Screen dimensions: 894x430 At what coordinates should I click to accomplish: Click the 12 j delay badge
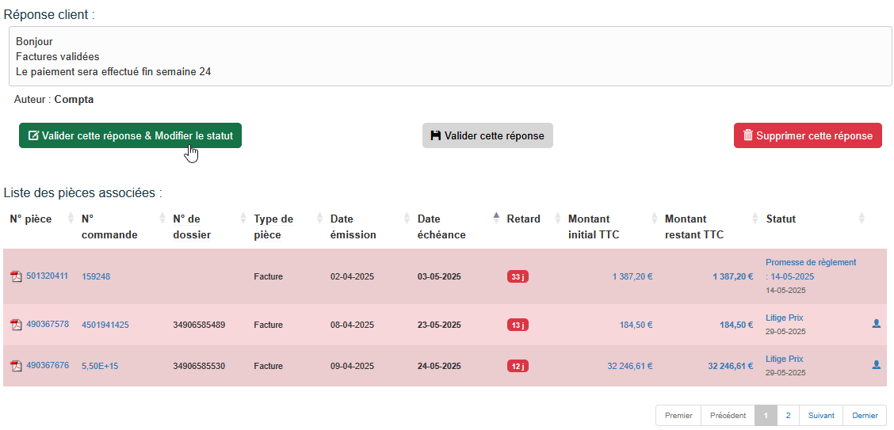[x=518, y=366]
